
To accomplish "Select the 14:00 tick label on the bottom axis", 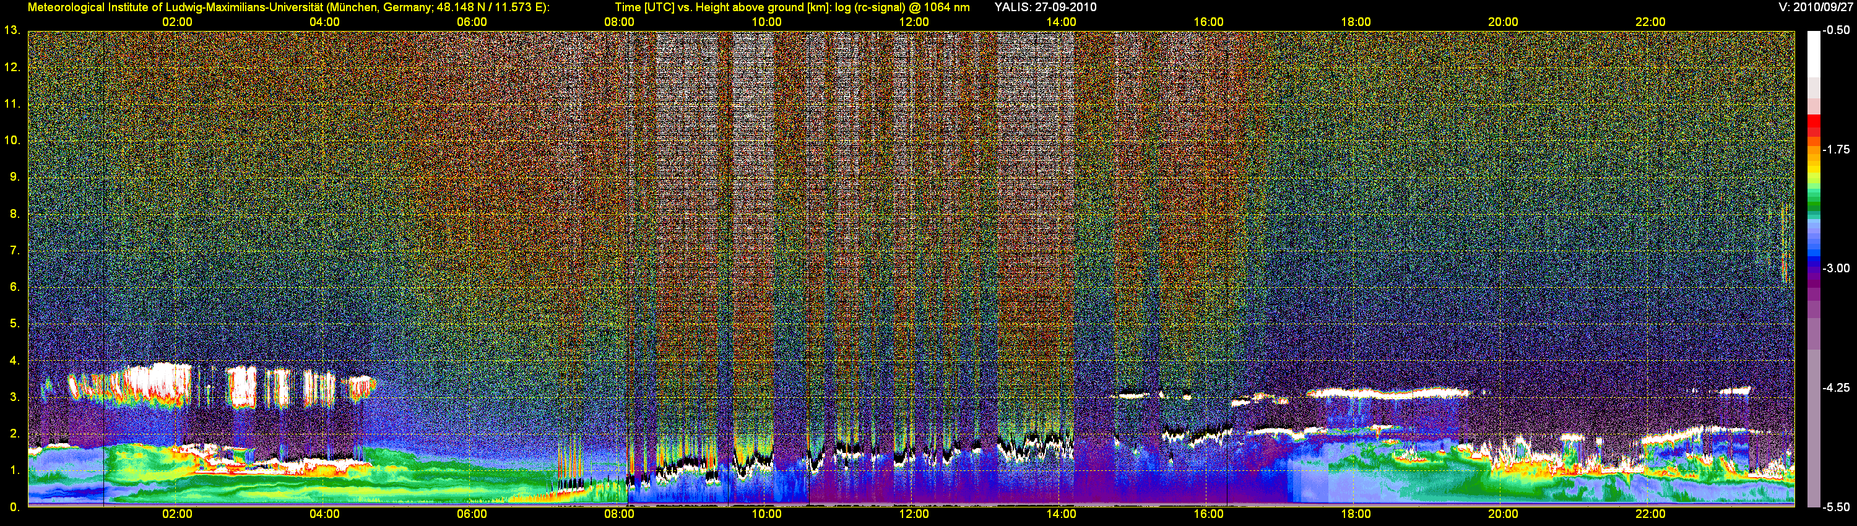I will coord(1061,514).
